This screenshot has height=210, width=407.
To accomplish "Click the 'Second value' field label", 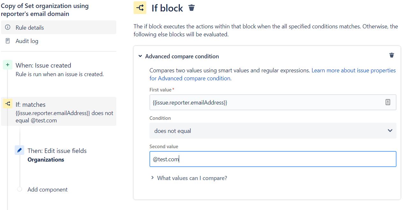I will pos(164,147).
